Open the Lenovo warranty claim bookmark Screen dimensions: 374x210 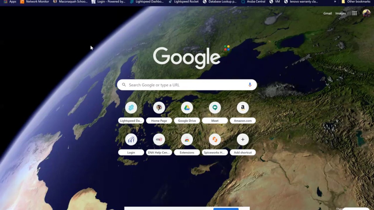(x=301, y=2)
